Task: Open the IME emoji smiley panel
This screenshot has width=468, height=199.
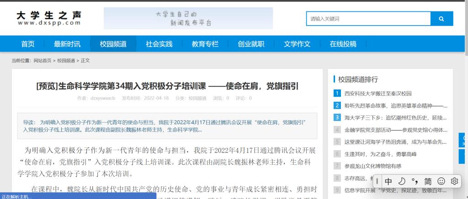Action: click(441, 181)
